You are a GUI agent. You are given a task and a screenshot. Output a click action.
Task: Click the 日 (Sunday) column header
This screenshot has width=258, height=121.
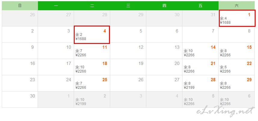click(x=20, y=6)
